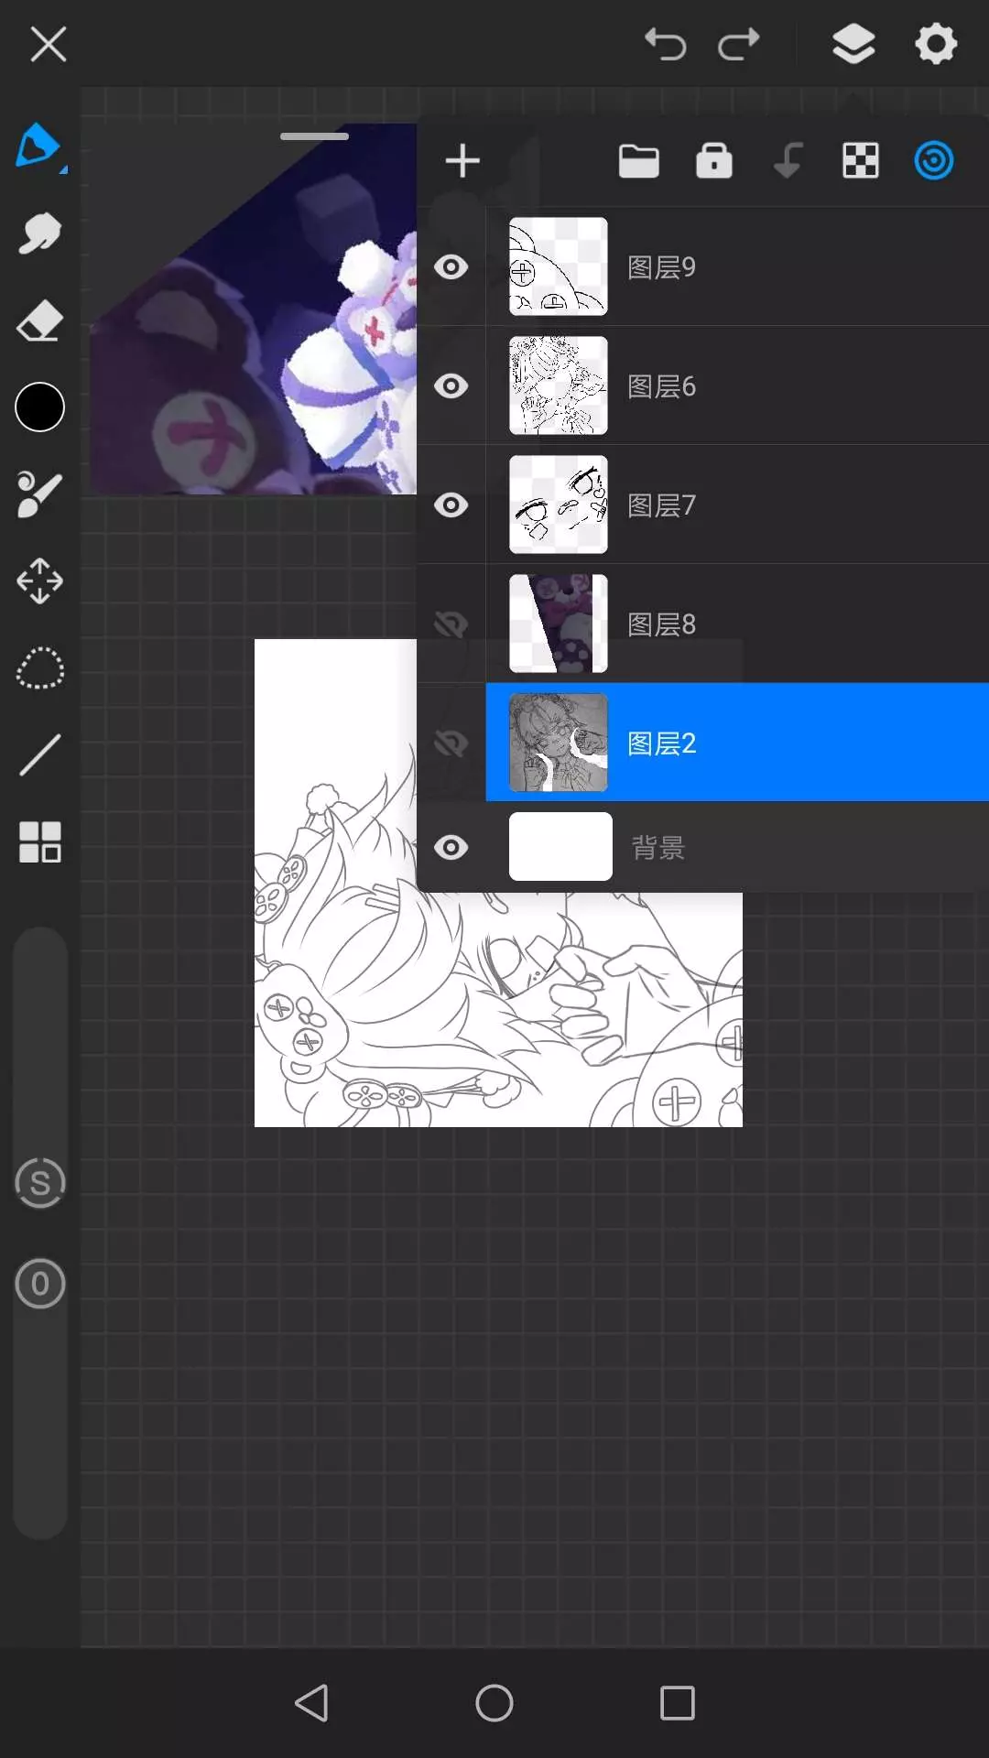Go back with Android back button
The height and width of the screenshot is (1758, 989).
click(x=311, y=1703)
